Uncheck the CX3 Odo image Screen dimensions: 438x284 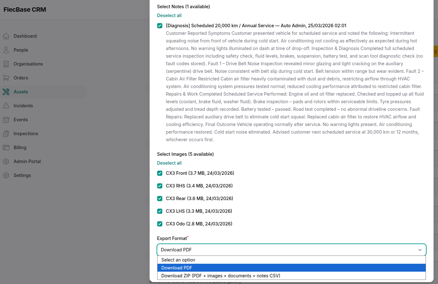pyautogui.click(x=160, y=224)
